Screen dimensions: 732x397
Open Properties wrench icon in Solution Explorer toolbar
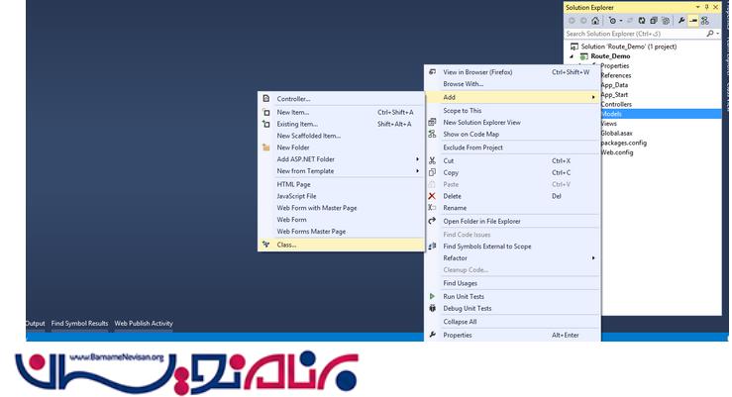click(680, 20)
